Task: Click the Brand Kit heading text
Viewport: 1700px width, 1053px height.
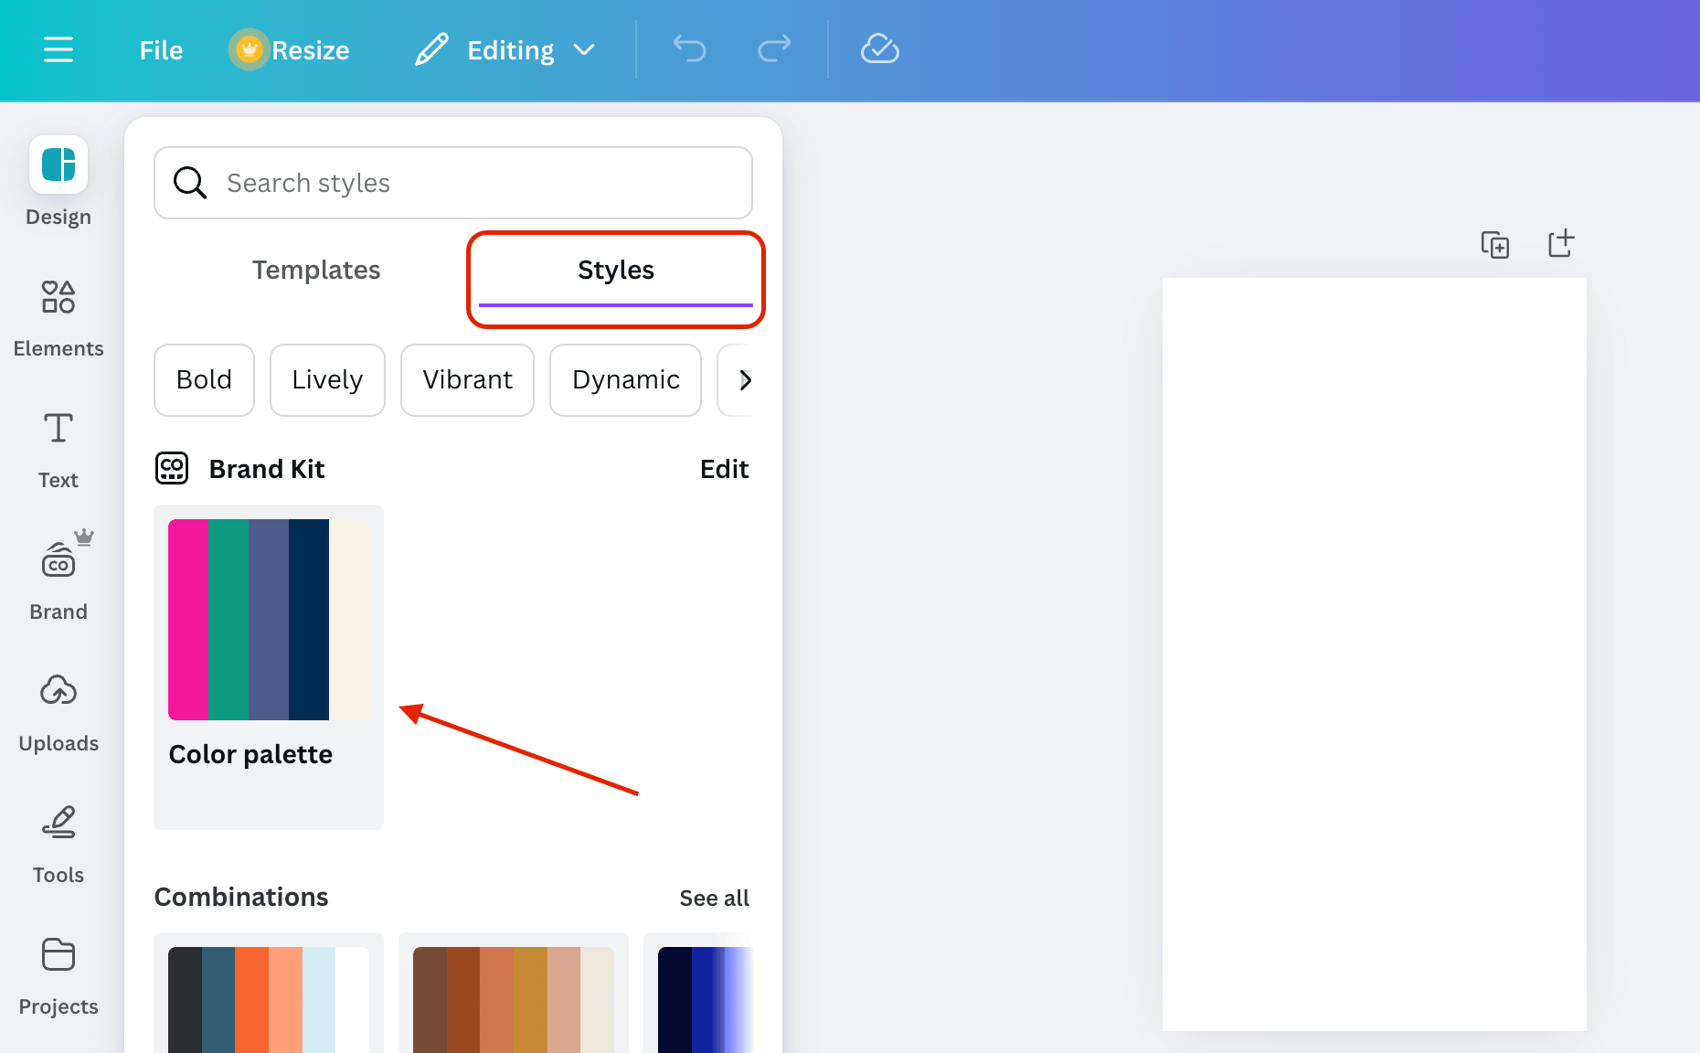Action: pyautogui.click(x=267, y=469)
